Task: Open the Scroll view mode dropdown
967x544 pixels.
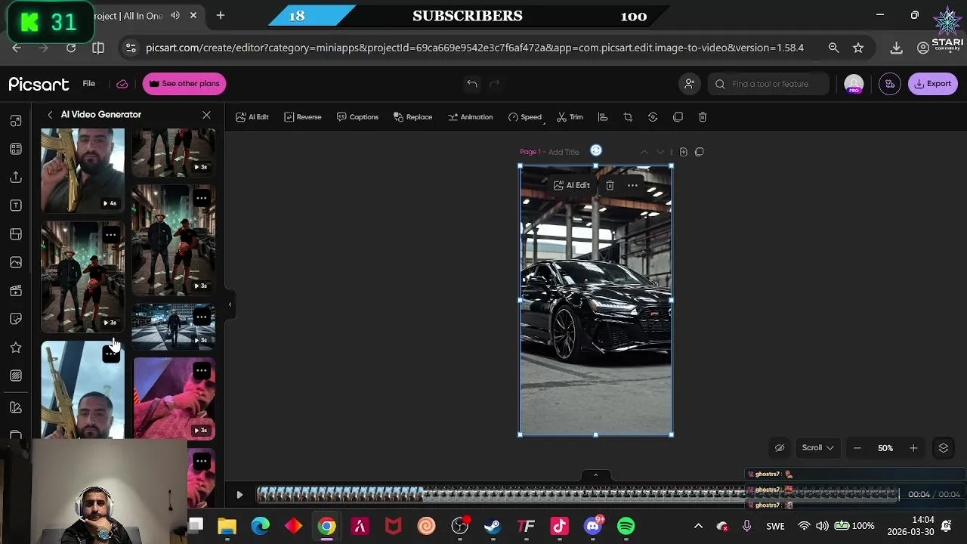Action: click(817, 448)
